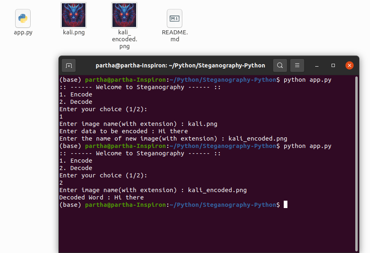This screenshot has height=253, width=370.
Task: Close the terminal window
Action: pyautogui.click(x=349, y=65)
